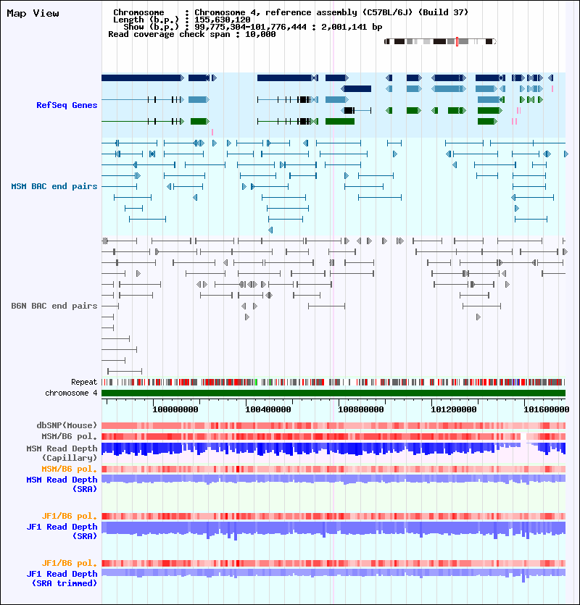580x605 pixels.
Task: Click the first JF1/B6 pol. orange label
Action: pos(70,517)
